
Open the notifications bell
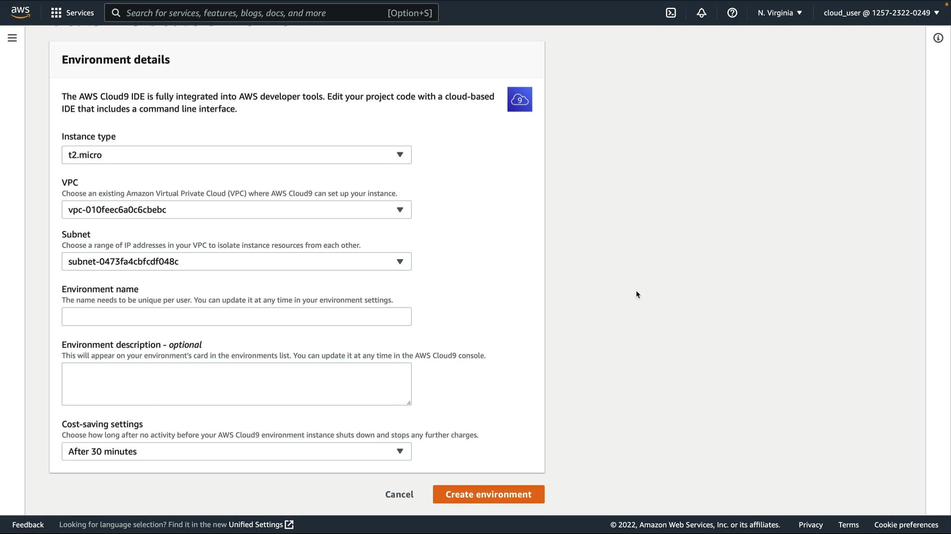pyautogui.click(x=701, y=13)
